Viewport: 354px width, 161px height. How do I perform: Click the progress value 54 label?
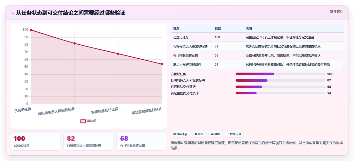click(329, 93)
